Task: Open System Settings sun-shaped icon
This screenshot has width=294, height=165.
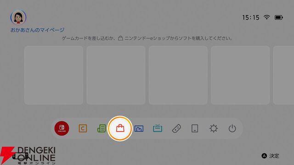Action: coord(214,128)
